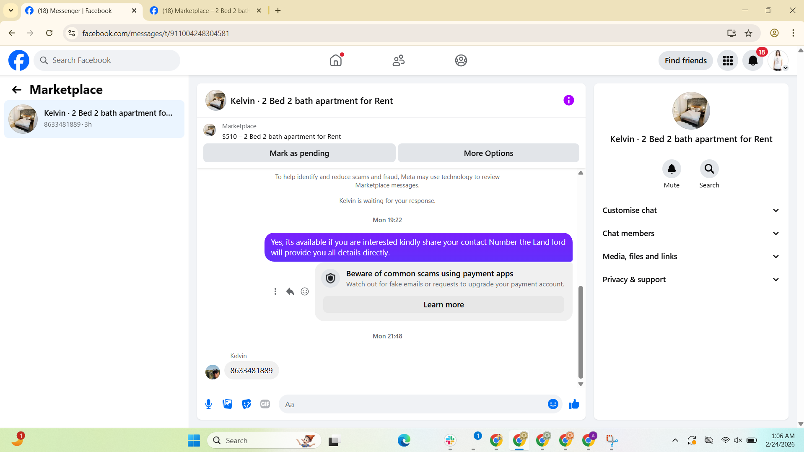Open the $510 – 2 Bed 2 bath apartment listing link

pyautogui.click(x=281, y=137)
